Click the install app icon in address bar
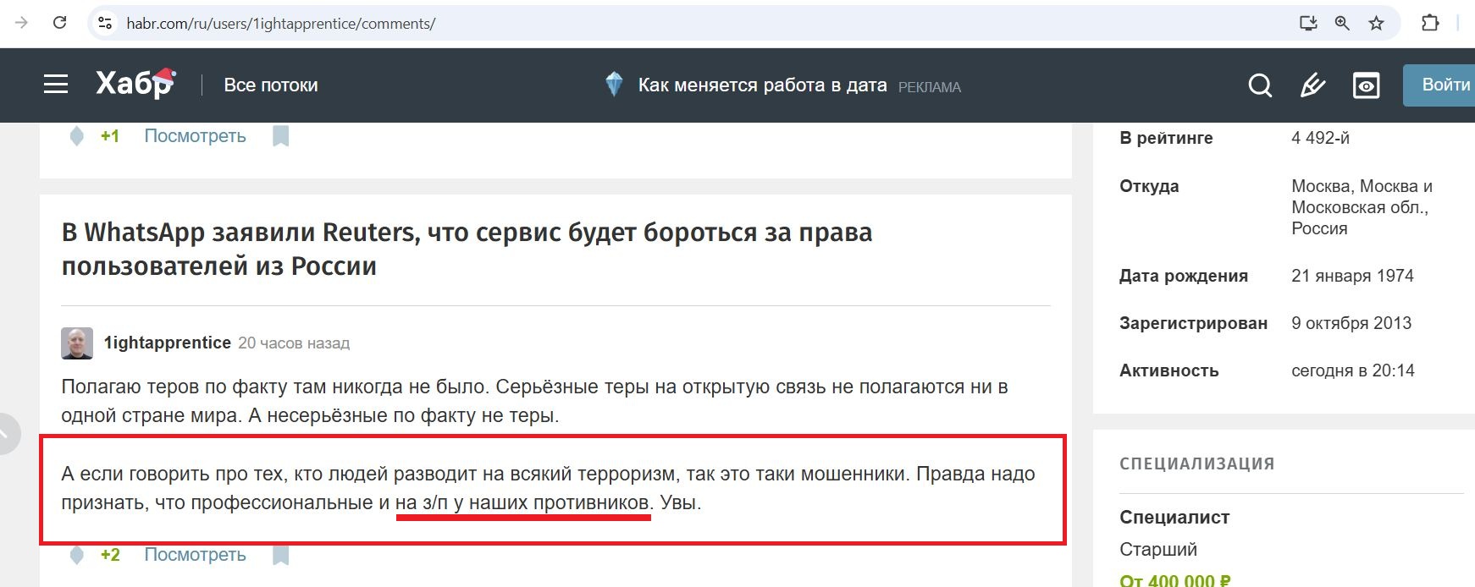Image resolution: width=1475 pixels, height=587 pixels. [x=1308, y=23]
